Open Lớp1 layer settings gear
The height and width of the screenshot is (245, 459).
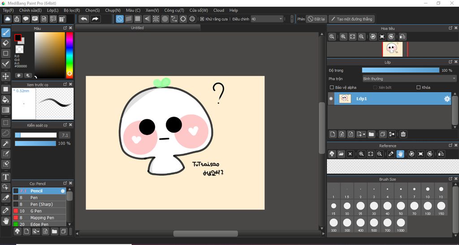click(x=447, y=99)
